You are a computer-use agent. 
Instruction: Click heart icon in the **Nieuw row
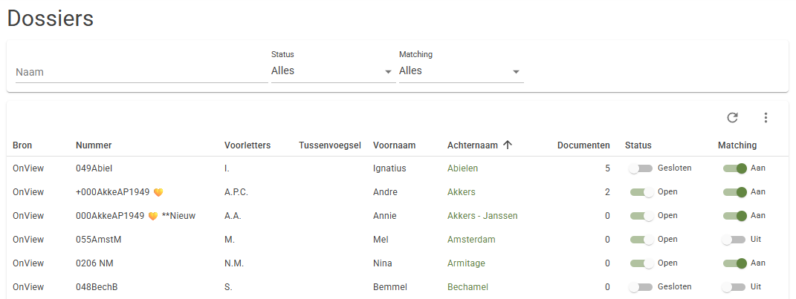[153, 216]
